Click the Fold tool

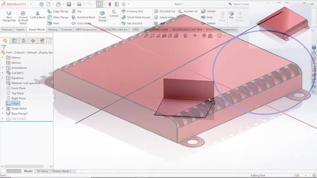click(207, 18)
